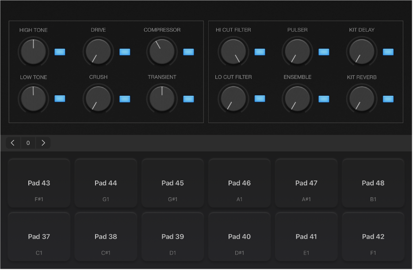Trigger Pad 45
This screenshot has width=413, height=270.
tap(172, 183)
